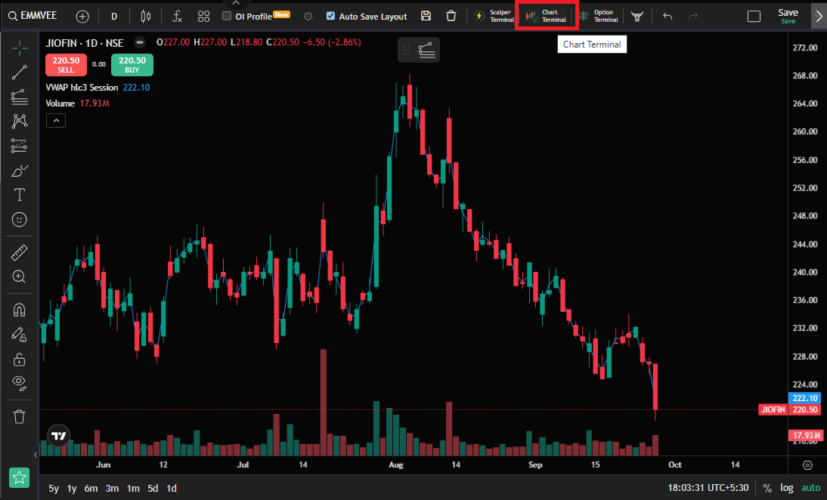Toggle percent scale with the % button
The image size is (827, 500).
[767, 488]
